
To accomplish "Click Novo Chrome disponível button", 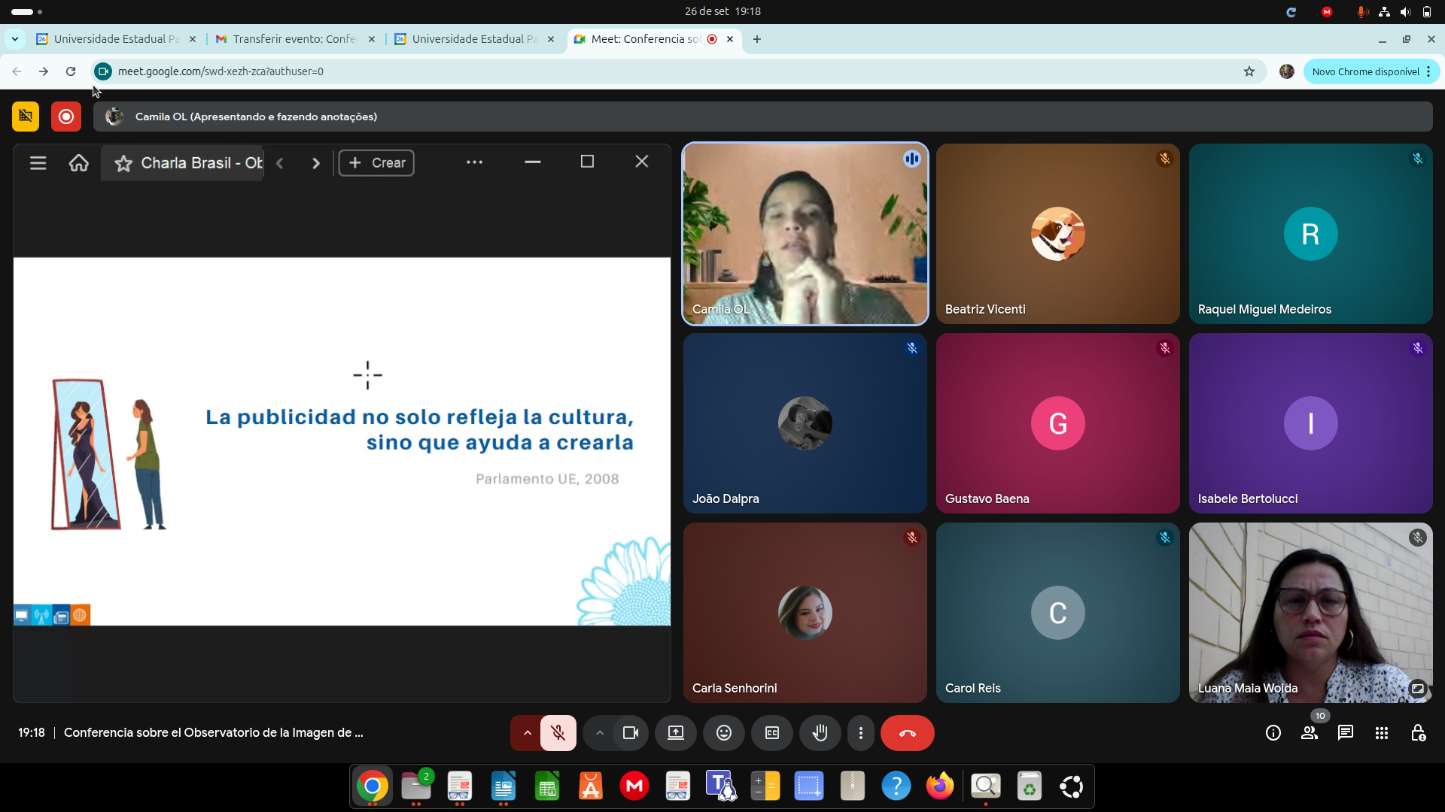I will pos(1364,71).
